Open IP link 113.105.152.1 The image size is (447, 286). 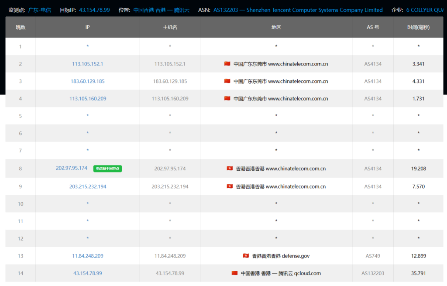87,64
